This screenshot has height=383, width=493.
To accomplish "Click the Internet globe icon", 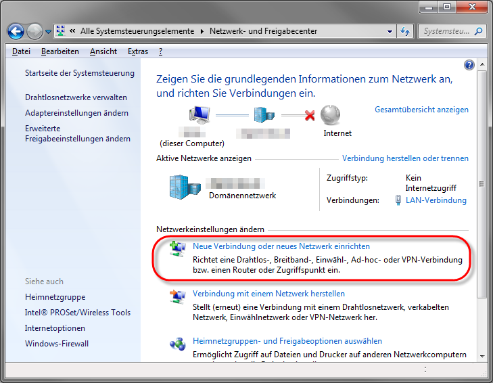I will click(x=330, y=115).
